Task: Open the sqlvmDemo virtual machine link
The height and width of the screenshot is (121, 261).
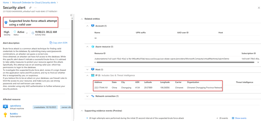Action: pos(15,106)
